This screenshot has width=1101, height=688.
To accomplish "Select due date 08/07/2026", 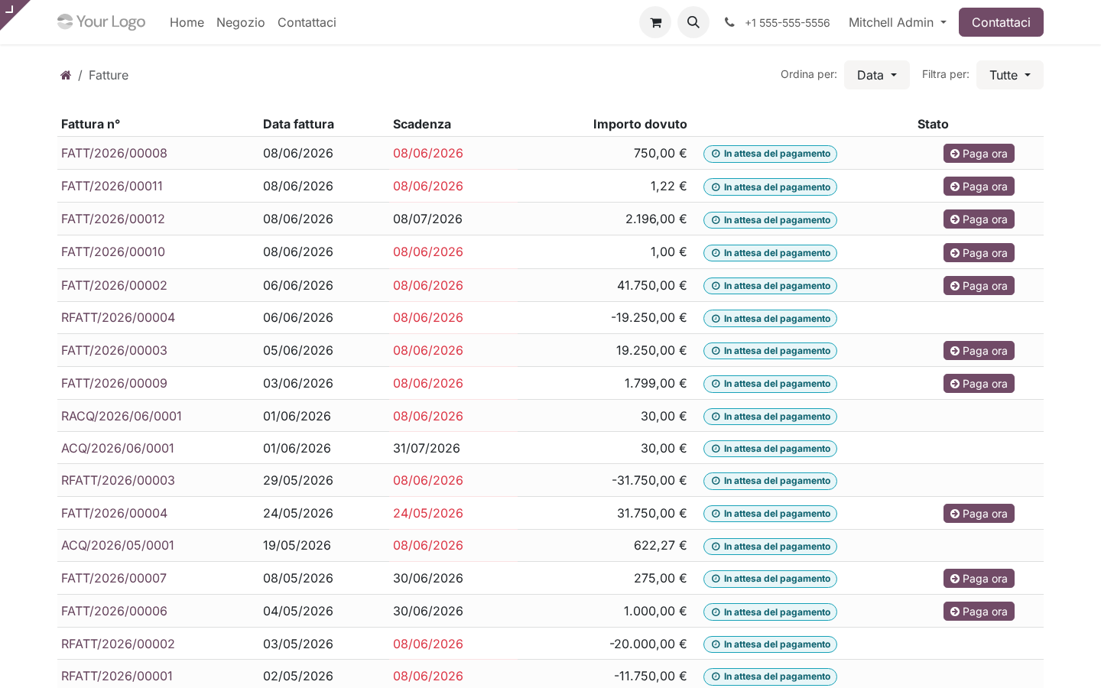I will [427, 219].
